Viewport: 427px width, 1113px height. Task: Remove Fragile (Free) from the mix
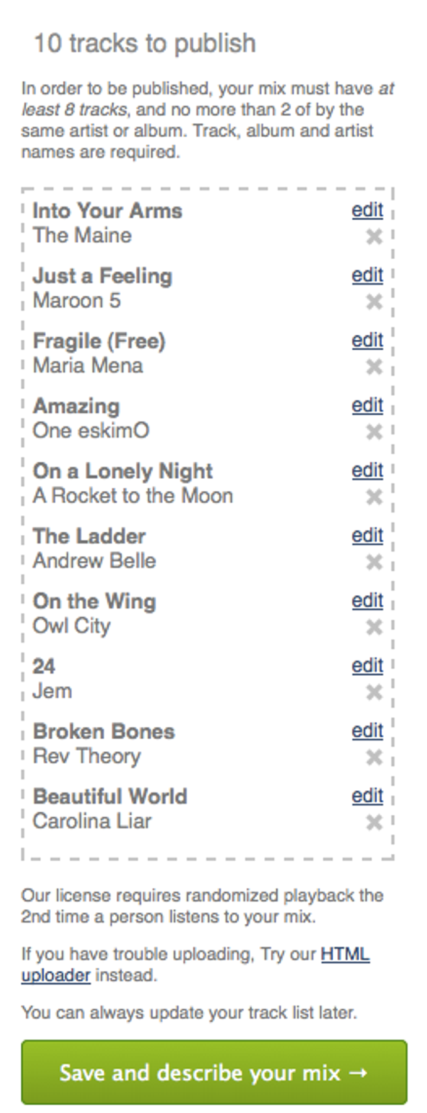point(374,367)
